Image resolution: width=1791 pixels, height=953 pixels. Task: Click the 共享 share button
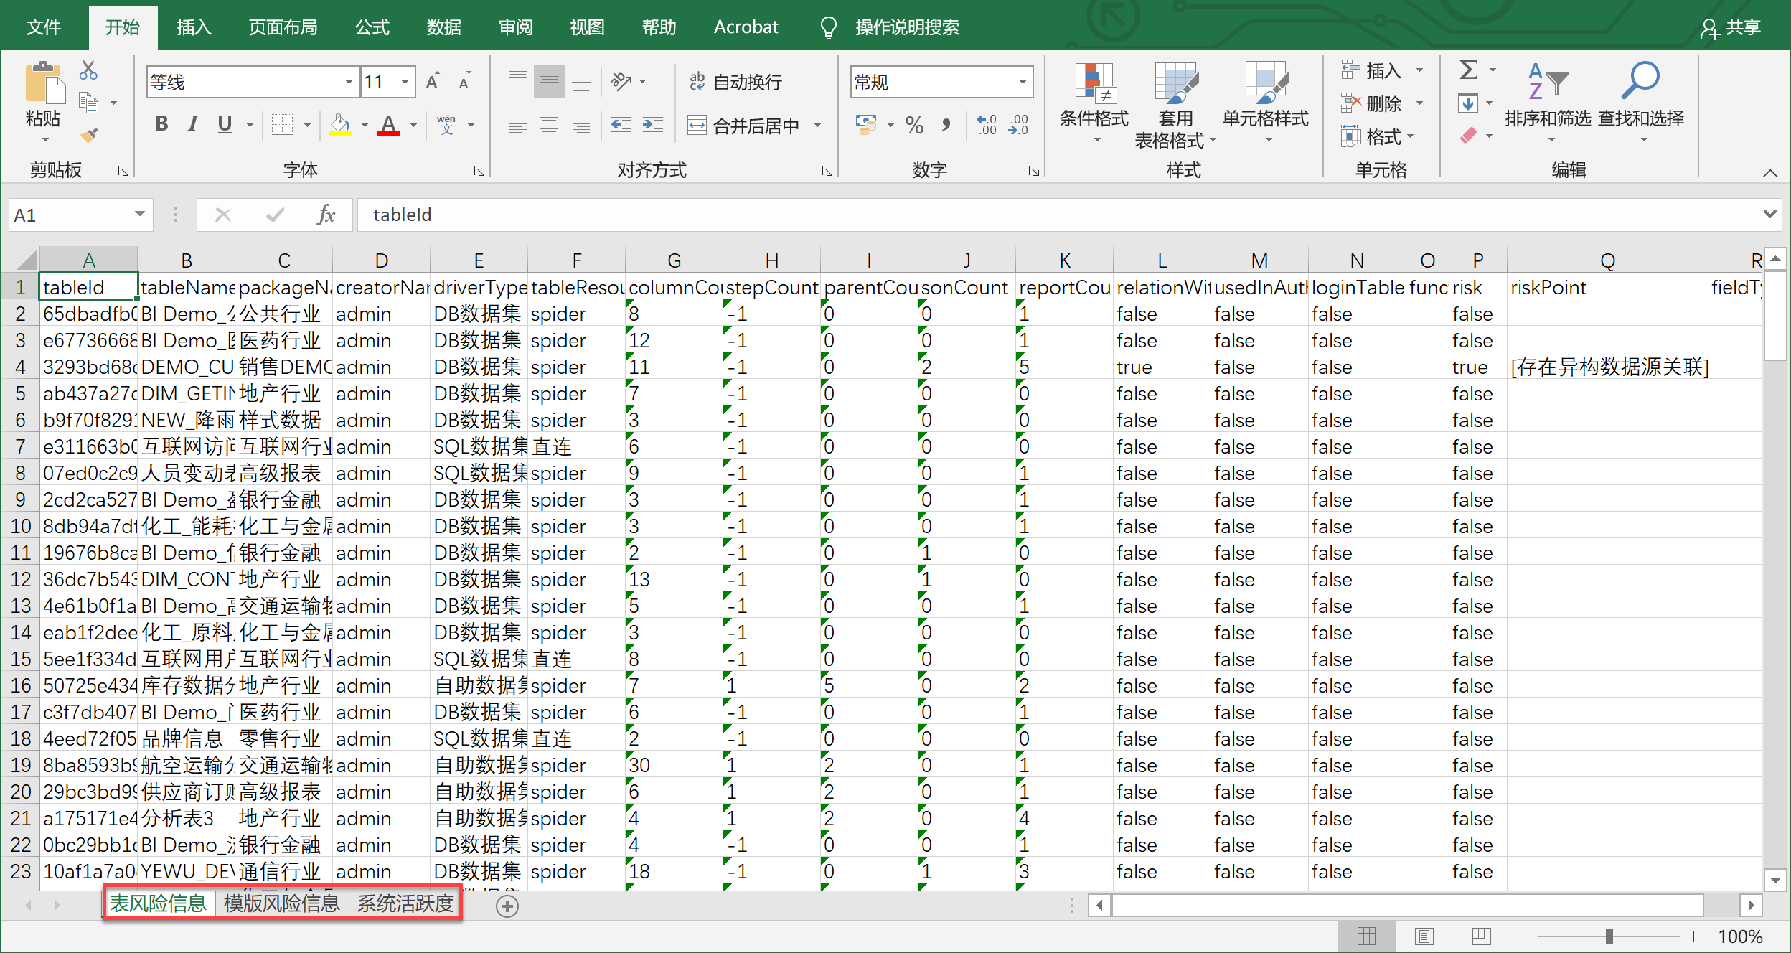[1731, 27]
